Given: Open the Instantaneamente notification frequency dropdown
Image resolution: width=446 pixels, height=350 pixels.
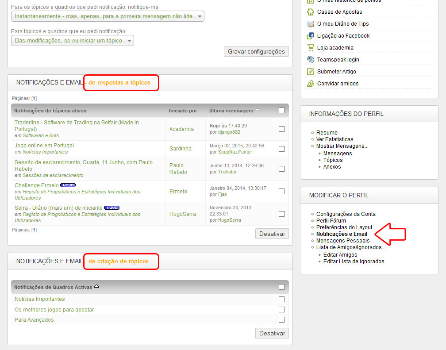Looking at the screenshot, I should point(108,16).
